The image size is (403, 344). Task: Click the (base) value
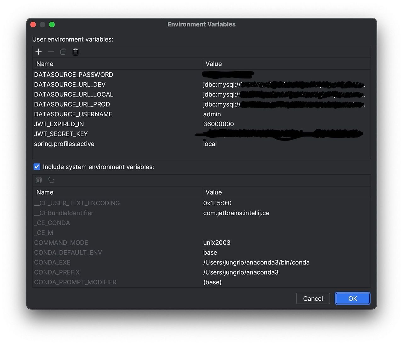[x=213, y=282]
